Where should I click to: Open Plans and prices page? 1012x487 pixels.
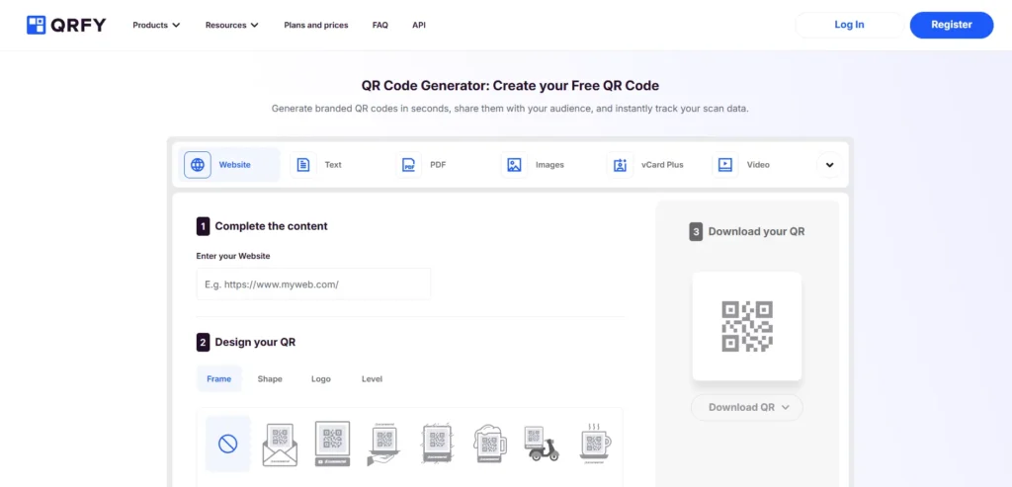(315, 25)
